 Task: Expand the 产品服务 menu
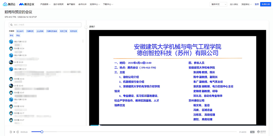(45, 4)
